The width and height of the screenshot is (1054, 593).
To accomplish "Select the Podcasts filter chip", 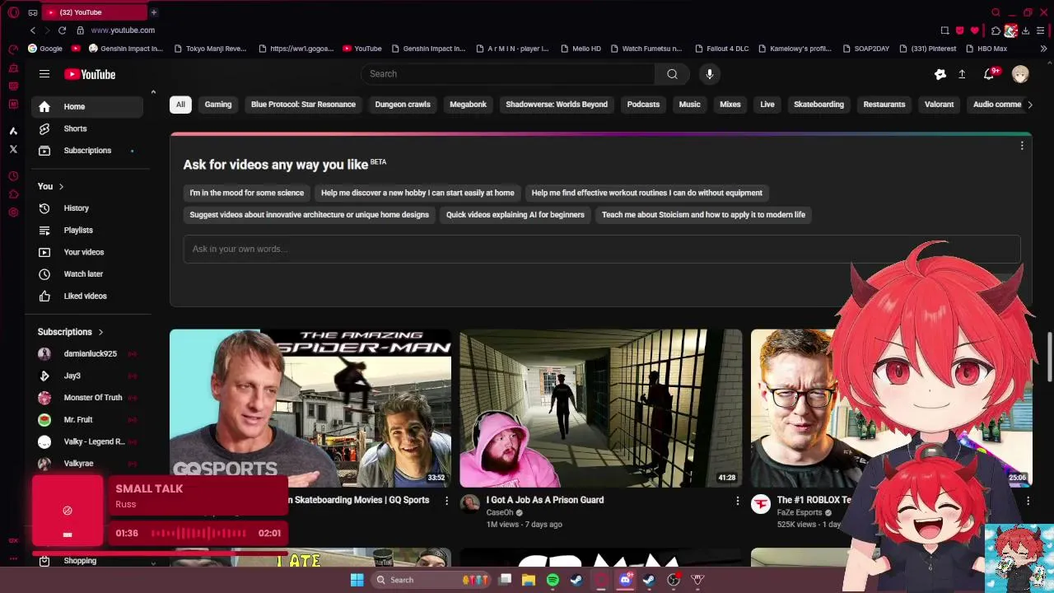I will pyautogui.click(x=643, y=105).
